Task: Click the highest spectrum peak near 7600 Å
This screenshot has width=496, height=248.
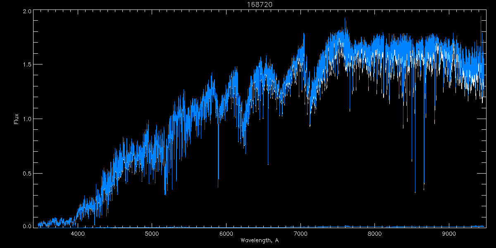Action: [345, 19]
